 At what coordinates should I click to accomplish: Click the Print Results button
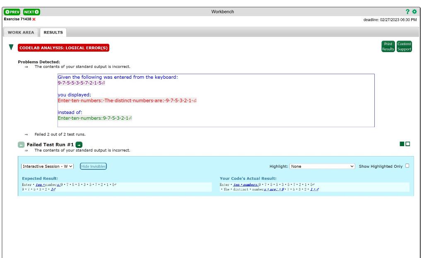tap(388, 46)
